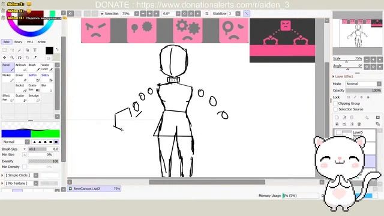Image resolution: width=384 pixels, height=216 pixels.
Task: Adjust the brush Density slider
Action: coord(43,161)
